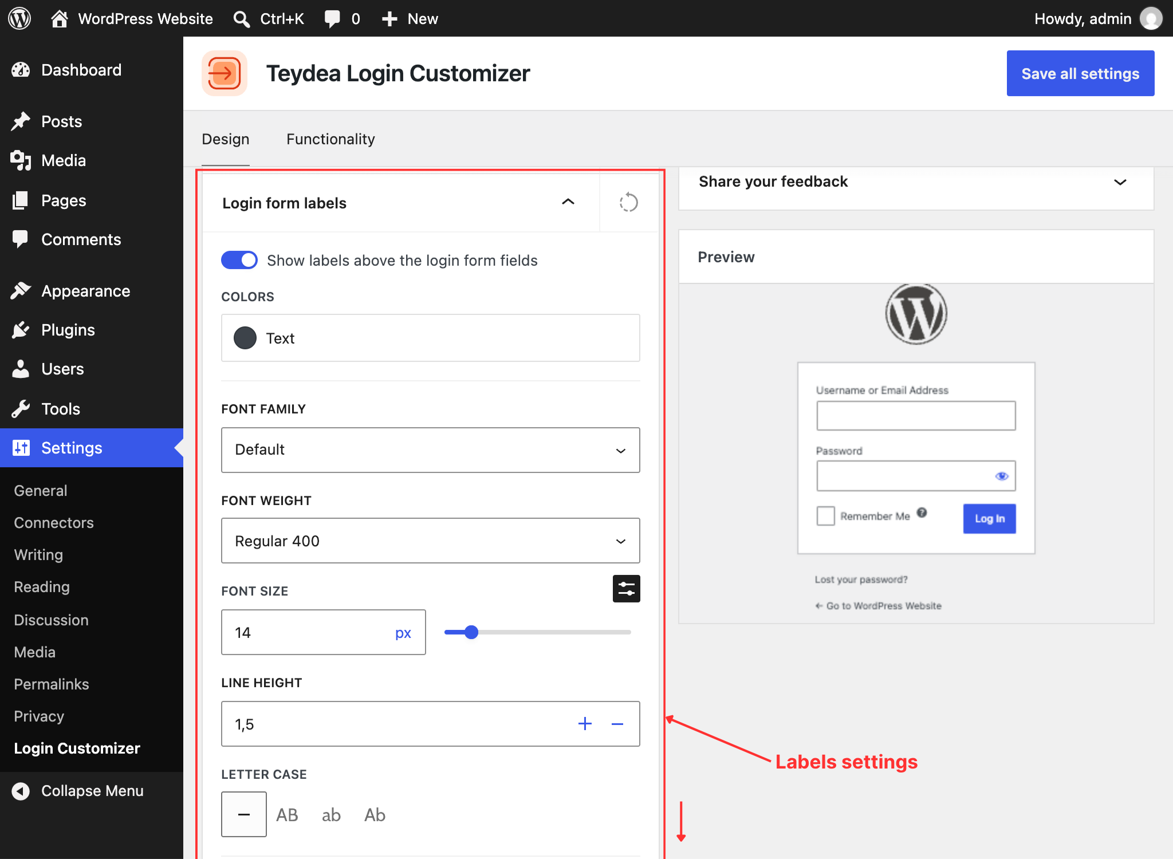This screenshot has width=1173, height=859.
Task: Click Save all settings button
Action: point(1080,73)
